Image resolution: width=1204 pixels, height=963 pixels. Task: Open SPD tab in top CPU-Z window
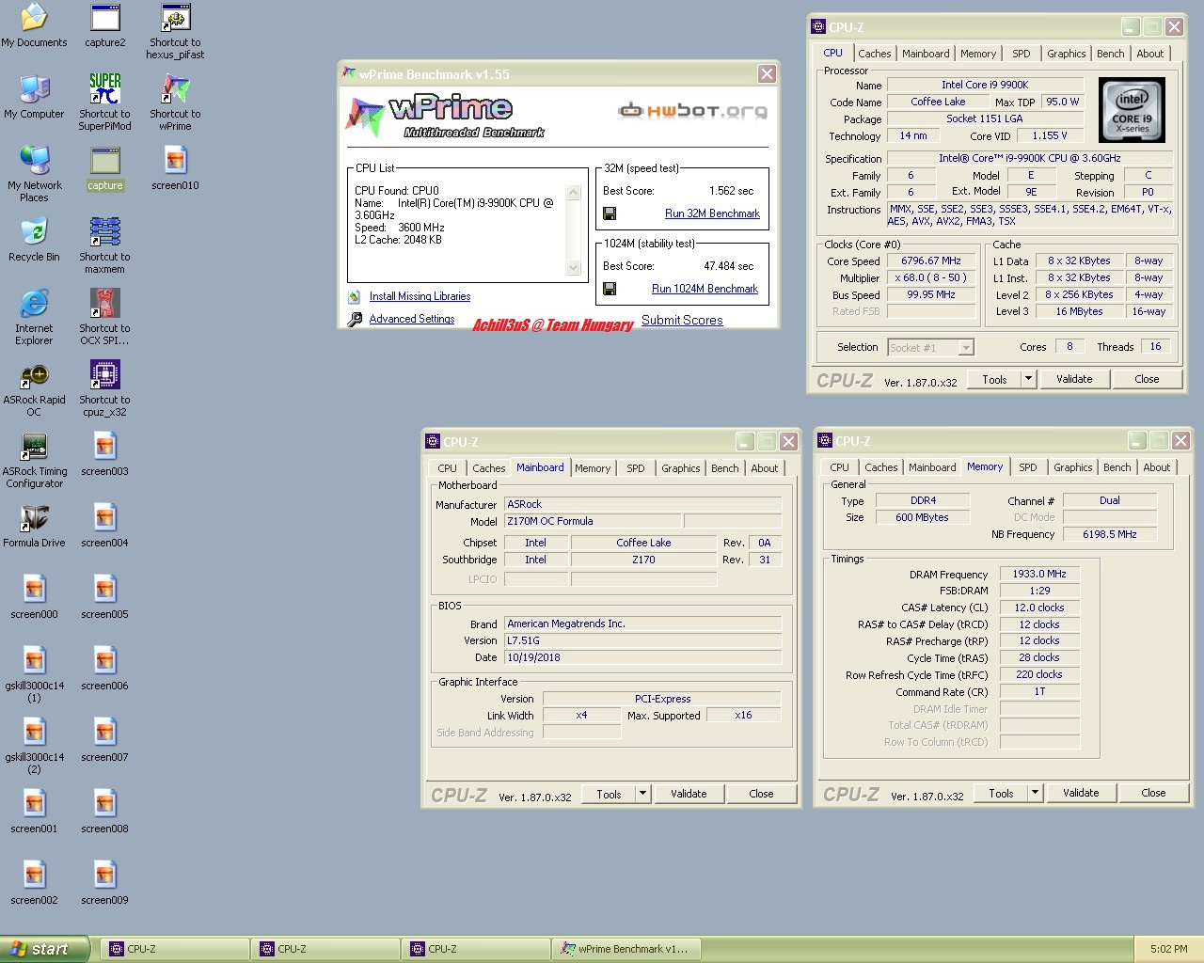click(x=1021, y=54)
